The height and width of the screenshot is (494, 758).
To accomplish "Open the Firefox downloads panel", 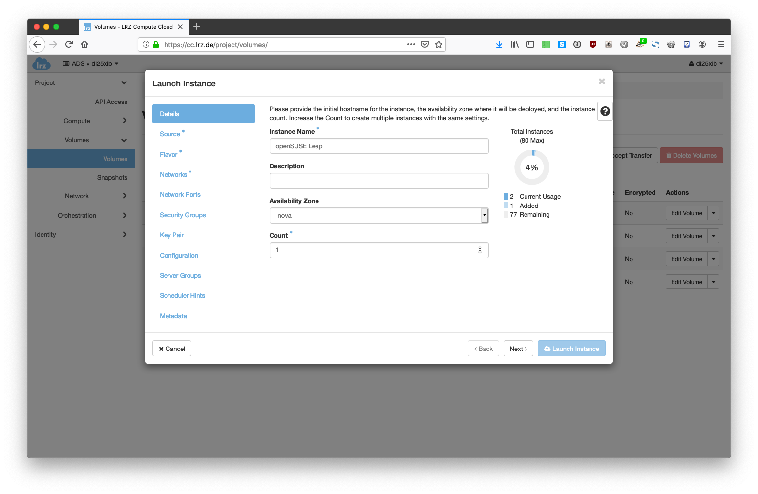I will pyautogui.click(x=499, y=44).
